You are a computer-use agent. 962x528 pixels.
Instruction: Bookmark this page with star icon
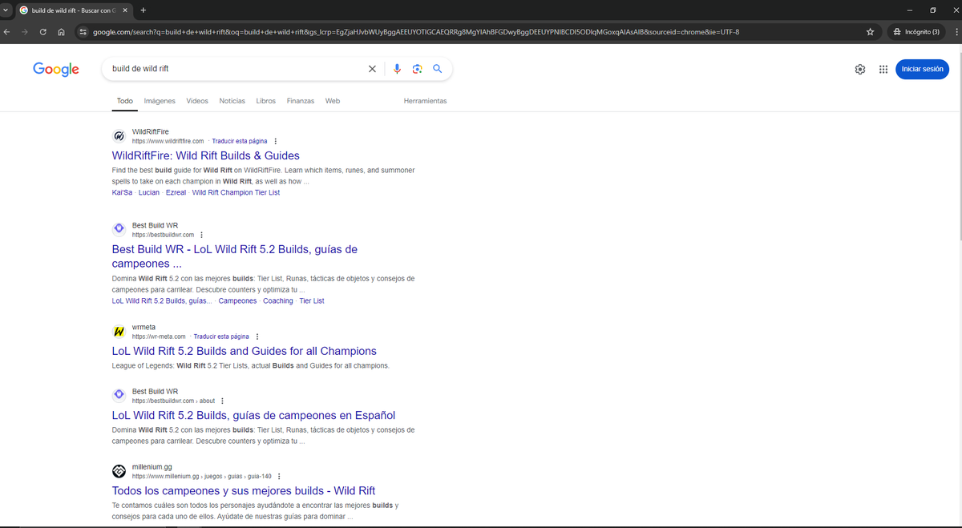click(x=870, y=32)
